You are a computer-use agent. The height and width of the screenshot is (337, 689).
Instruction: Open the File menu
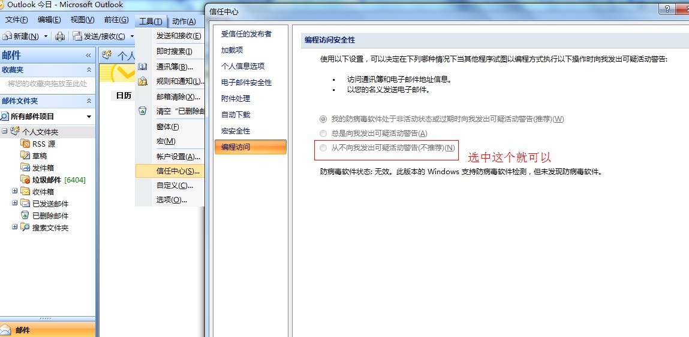click(16, 20)
